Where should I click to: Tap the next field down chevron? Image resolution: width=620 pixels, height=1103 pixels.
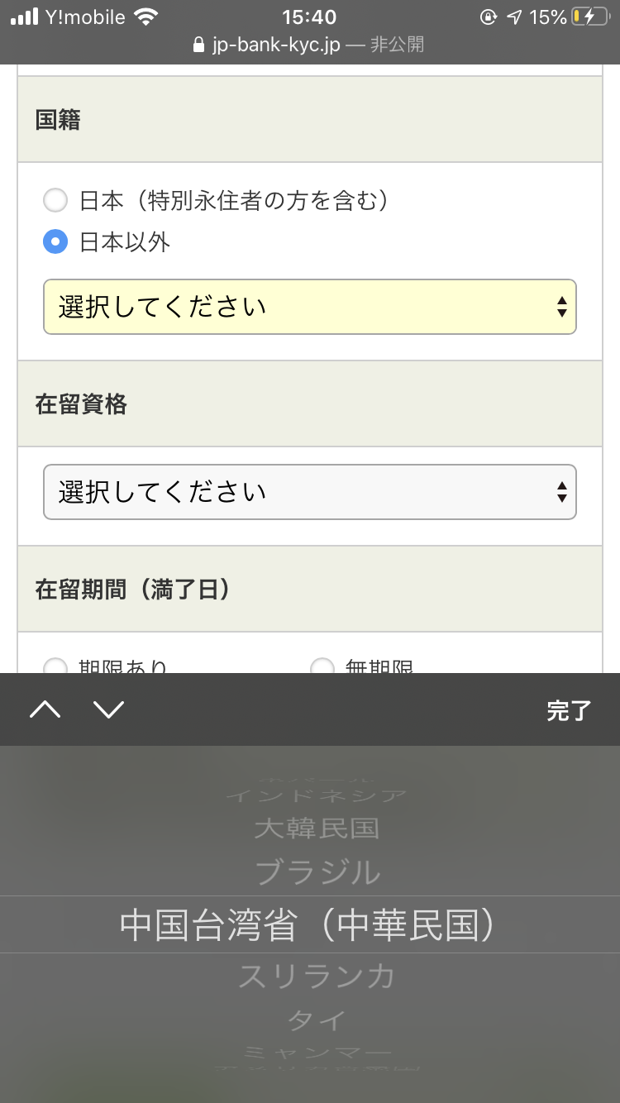coord(108,709)
